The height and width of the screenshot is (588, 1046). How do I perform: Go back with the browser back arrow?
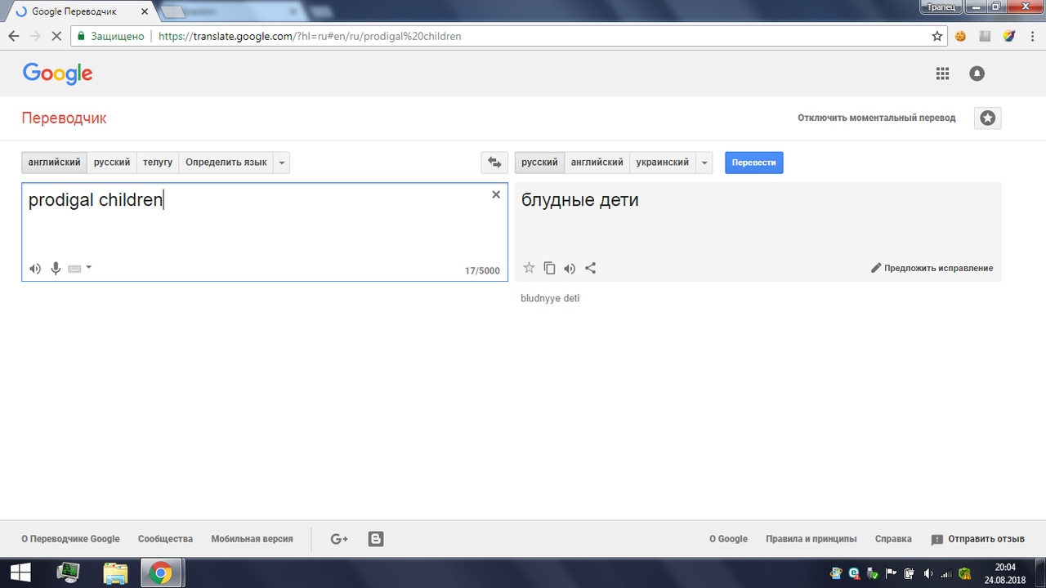click(14, 37)
